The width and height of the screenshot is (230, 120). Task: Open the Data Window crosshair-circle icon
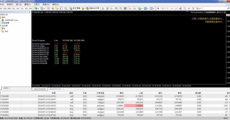click(x=53, y=9)
